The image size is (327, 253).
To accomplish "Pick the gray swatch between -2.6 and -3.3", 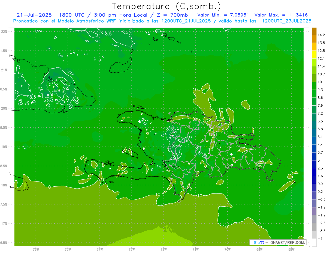I will [x=314, y=227].
